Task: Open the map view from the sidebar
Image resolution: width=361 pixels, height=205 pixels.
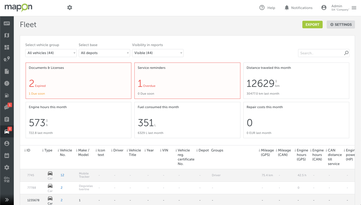Action: click(7, 35)
